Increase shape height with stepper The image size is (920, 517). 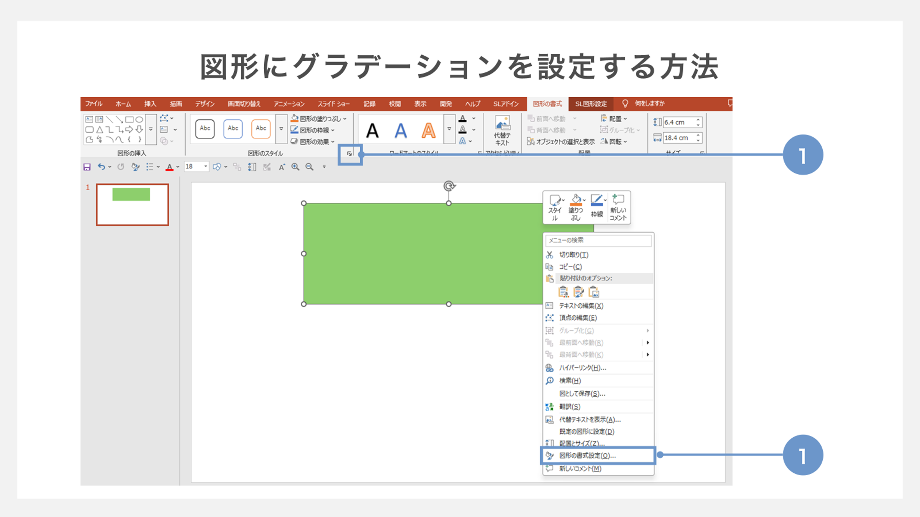[698, 120]
